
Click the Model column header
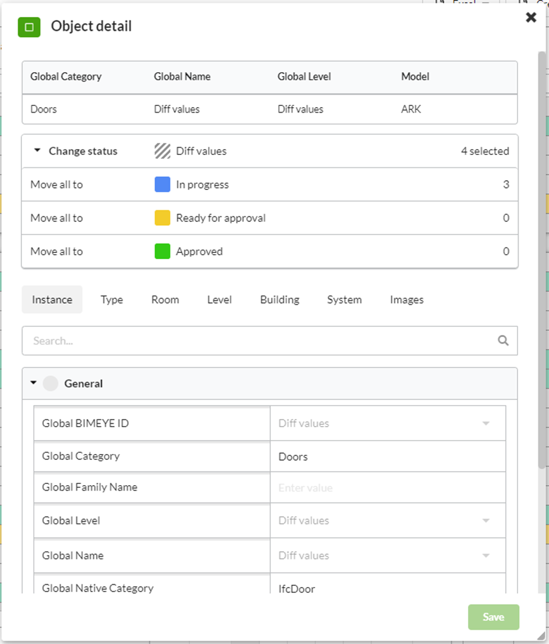click(x=415, y=77)
